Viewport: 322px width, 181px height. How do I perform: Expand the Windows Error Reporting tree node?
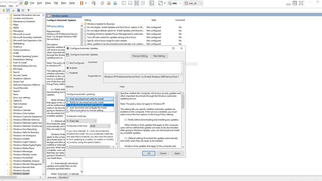8,129
